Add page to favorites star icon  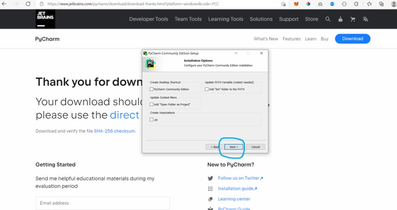(283, 4)
